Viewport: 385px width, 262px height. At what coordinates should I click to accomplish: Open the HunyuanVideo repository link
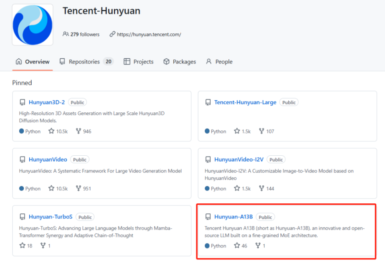pyautogui.click(x=48, y=160)
